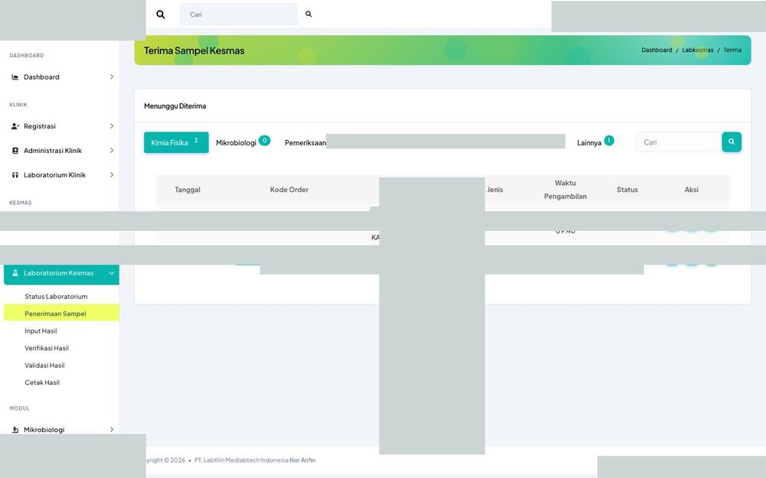Open Cetak Hasil submenu item

42,383
